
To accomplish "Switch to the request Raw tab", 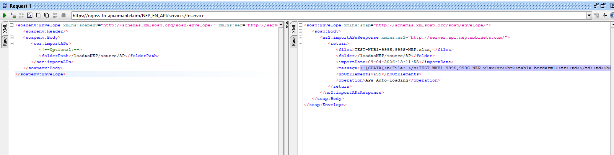I will tap(5, 41).
